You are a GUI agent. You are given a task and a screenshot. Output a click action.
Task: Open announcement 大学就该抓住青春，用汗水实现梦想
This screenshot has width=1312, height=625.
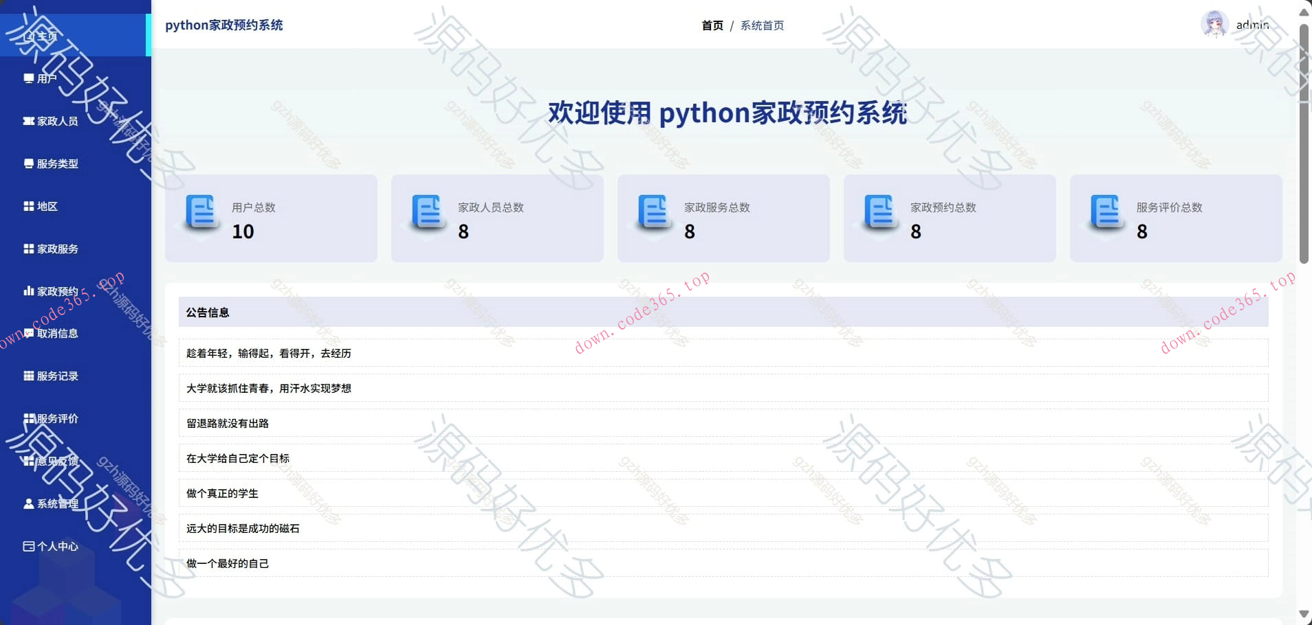723,388
